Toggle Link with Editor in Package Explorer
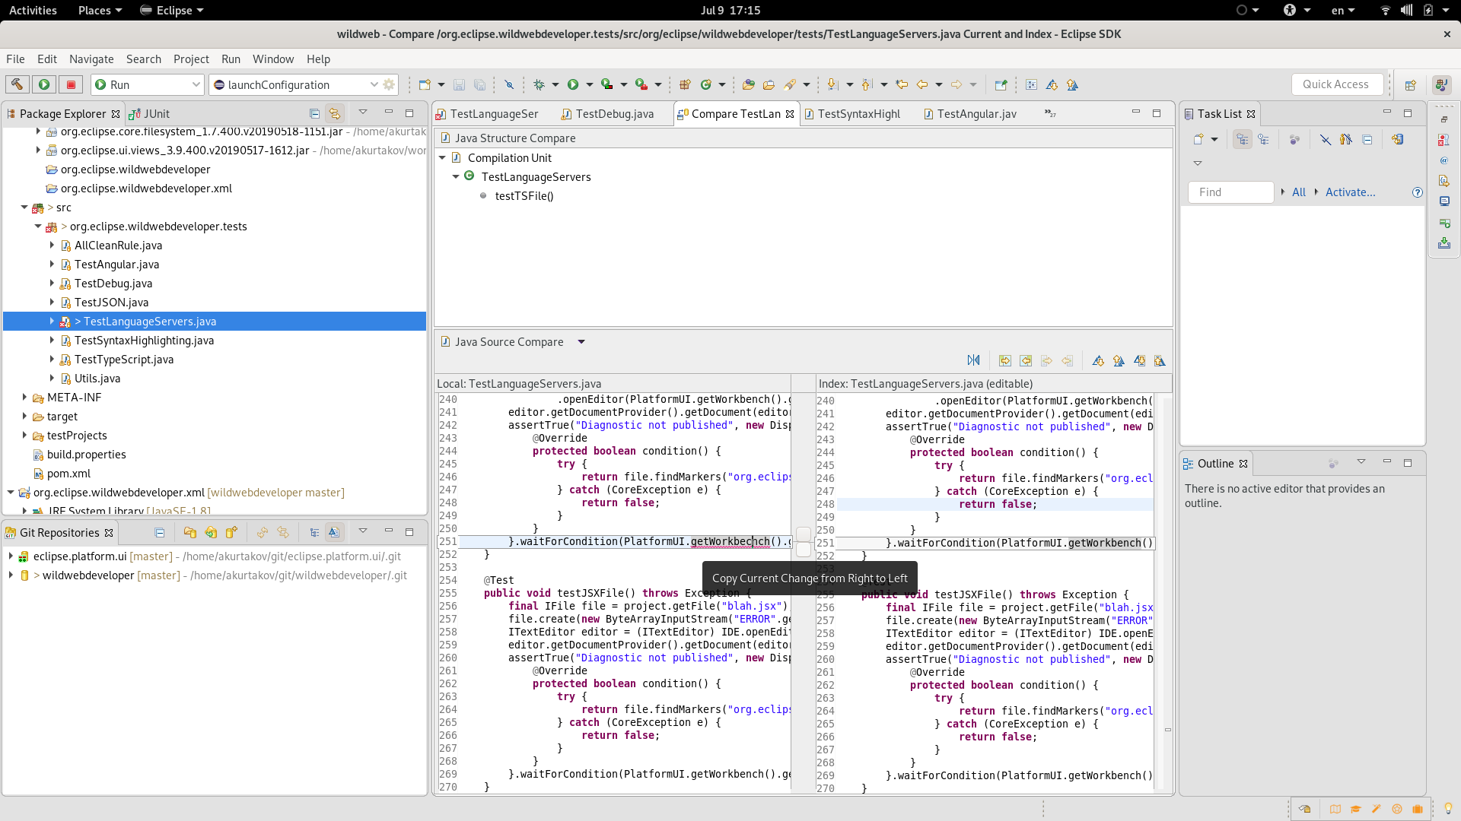The image size is (1461, 821). 334,113
